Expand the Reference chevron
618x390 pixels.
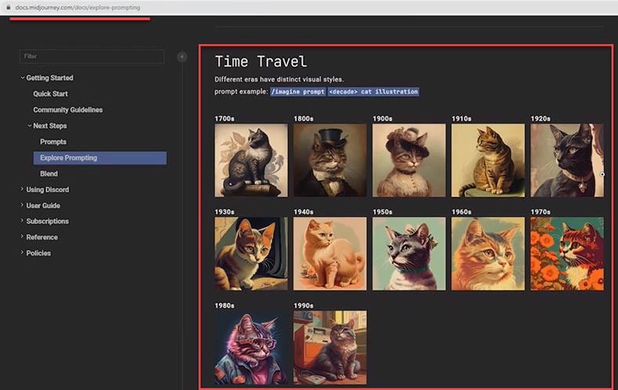[x=22, y=237]
